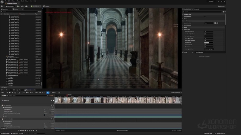Screen dimensions: 241x135
Task: Click the Sequencer save icon
Action: (7, 93)
